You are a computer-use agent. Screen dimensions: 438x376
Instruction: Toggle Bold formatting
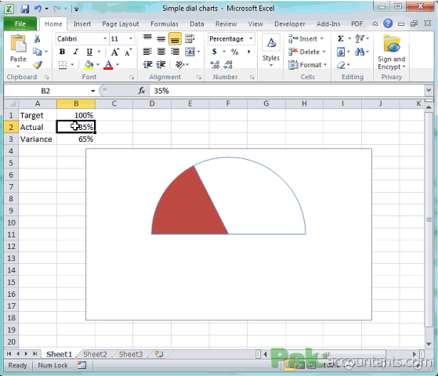tap(63, 52)
